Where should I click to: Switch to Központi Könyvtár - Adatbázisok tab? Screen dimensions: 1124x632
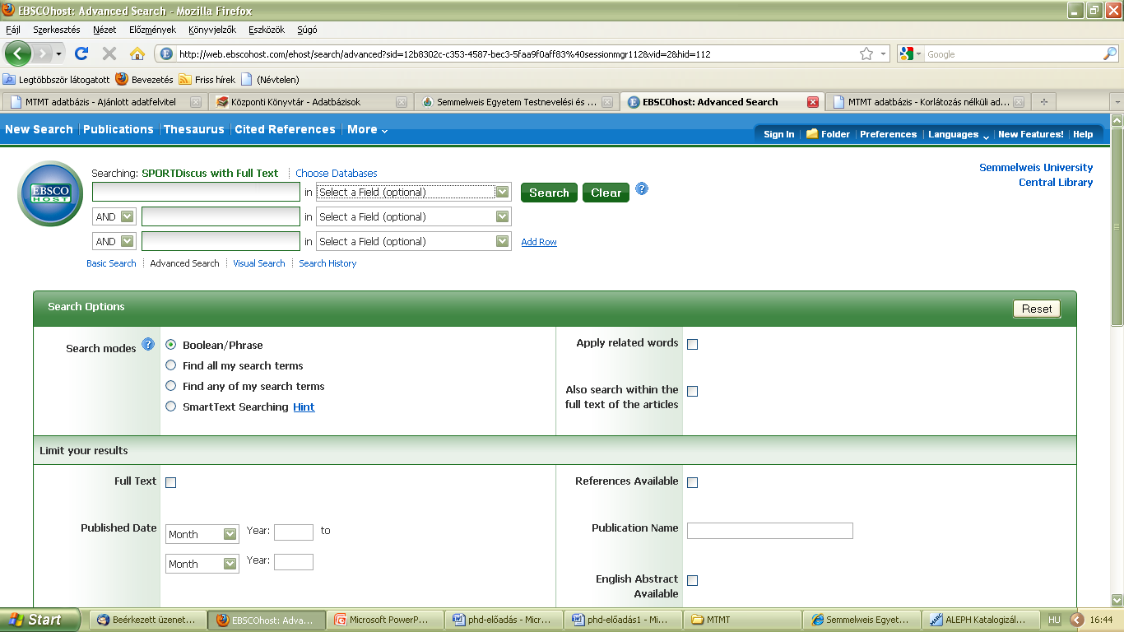[x=310, y=102]
